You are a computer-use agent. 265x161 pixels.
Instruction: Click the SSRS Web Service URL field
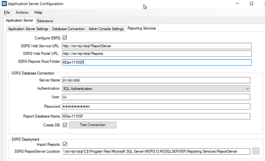coord(156,46)
